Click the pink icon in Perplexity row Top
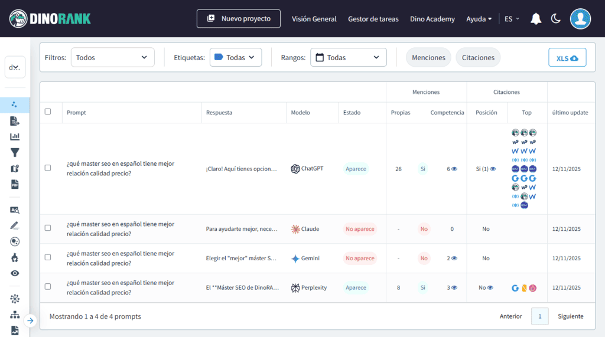This screenshot has width=605, height=337. pyautogui.click(x=533, y=288)
